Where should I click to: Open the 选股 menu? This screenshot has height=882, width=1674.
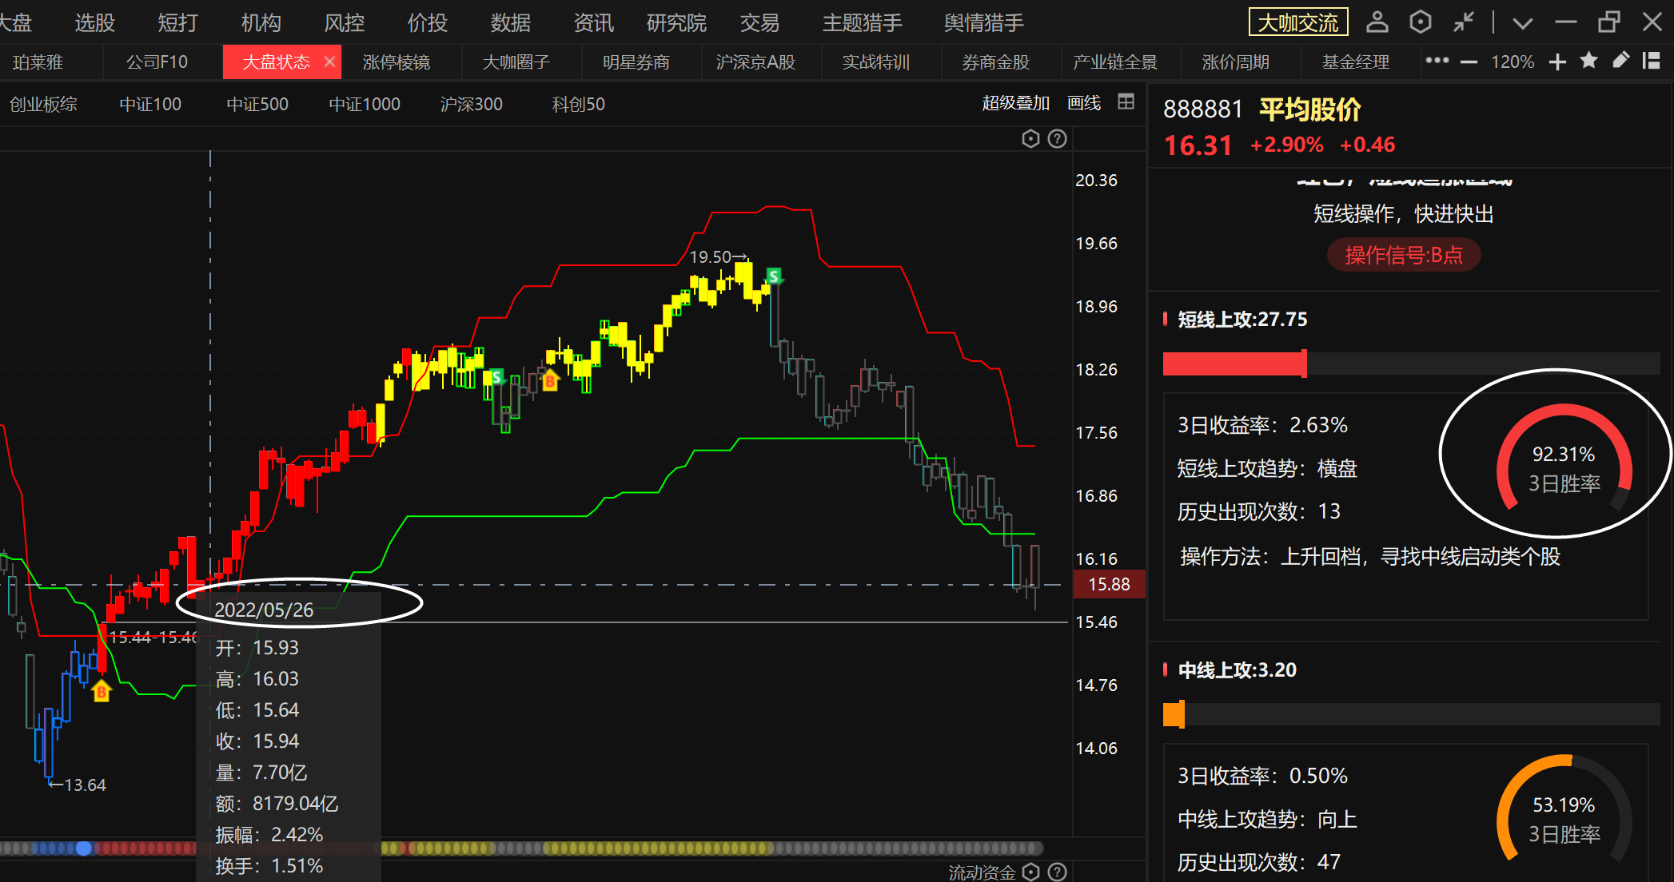[x=95, y=22]
